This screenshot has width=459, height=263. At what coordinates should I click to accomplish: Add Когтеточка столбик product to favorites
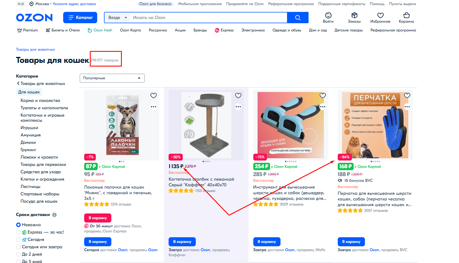[238, 96]
